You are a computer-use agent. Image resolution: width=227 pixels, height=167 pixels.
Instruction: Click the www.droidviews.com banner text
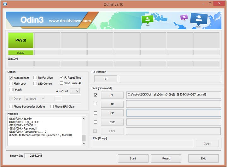pos(70,21)
